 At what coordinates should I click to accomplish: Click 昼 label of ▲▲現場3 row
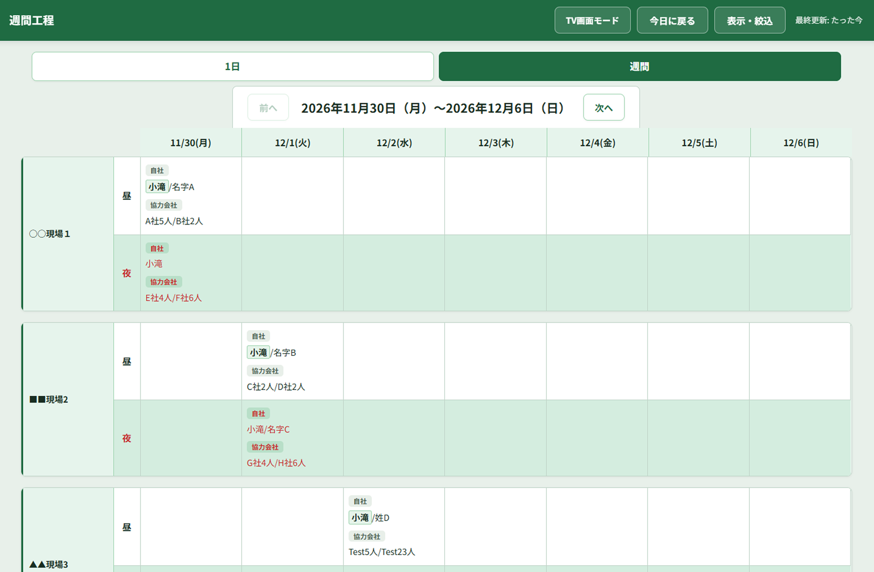tap(127, 527)
